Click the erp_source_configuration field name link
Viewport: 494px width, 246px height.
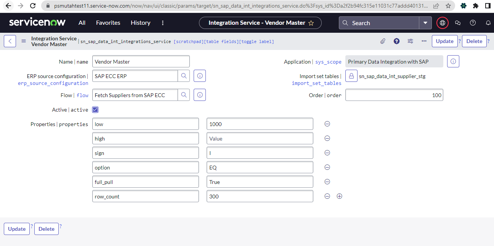(53, 83)
